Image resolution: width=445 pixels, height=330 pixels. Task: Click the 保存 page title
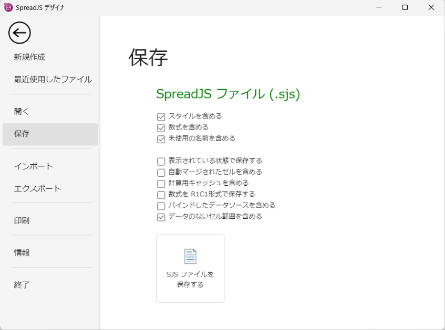coord(148,58)
